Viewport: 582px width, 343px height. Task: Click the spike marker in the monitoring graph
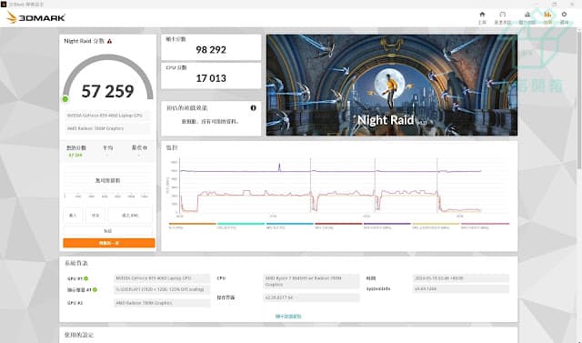pyautogui.click(x=279, y=166)
